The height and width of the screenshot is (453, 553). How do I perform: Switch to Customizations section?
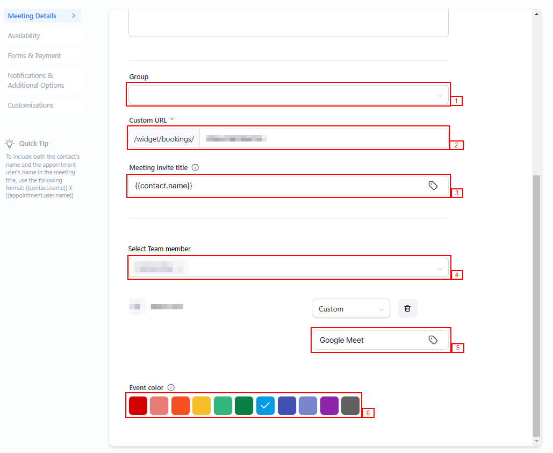(x=31, y=105)
